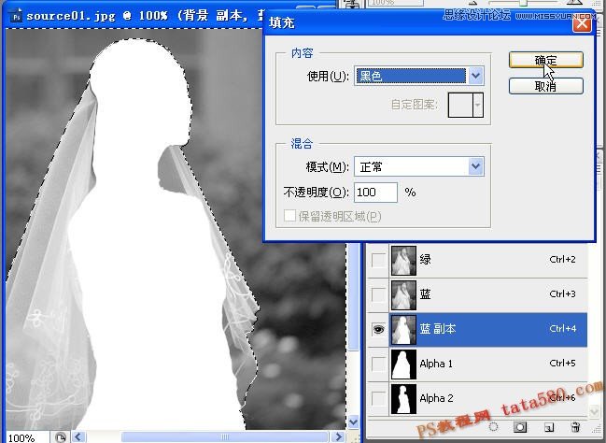Click the 绿 channel thumbnail
Screen dimensions: 606x443
(403, 261)
